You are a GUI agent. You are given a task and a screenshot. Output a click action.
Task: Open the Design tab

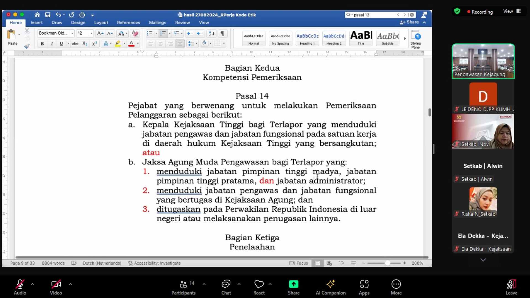click(78, 23)
